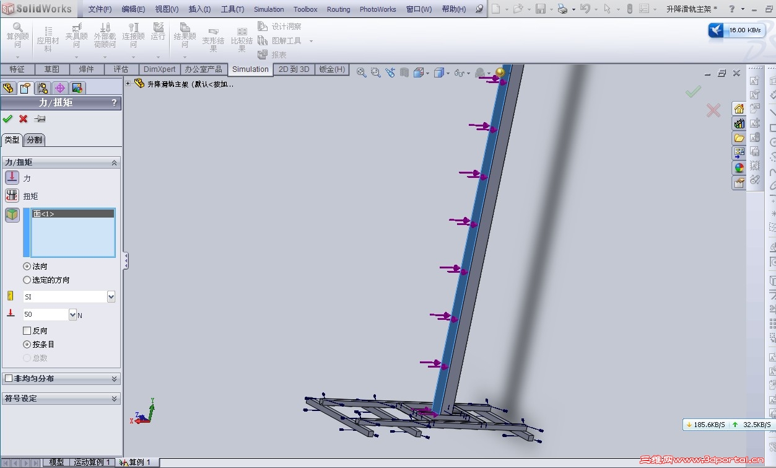Image resolution: width=776 pixels, height=468 pixels.
Task: Select the 按条目 (per item) radio button
Action: point(27,344)
